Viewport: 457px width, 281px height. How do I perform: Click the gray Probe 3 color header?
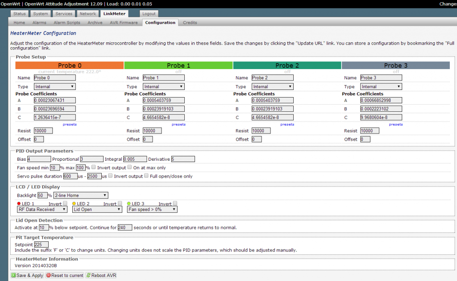396,65
